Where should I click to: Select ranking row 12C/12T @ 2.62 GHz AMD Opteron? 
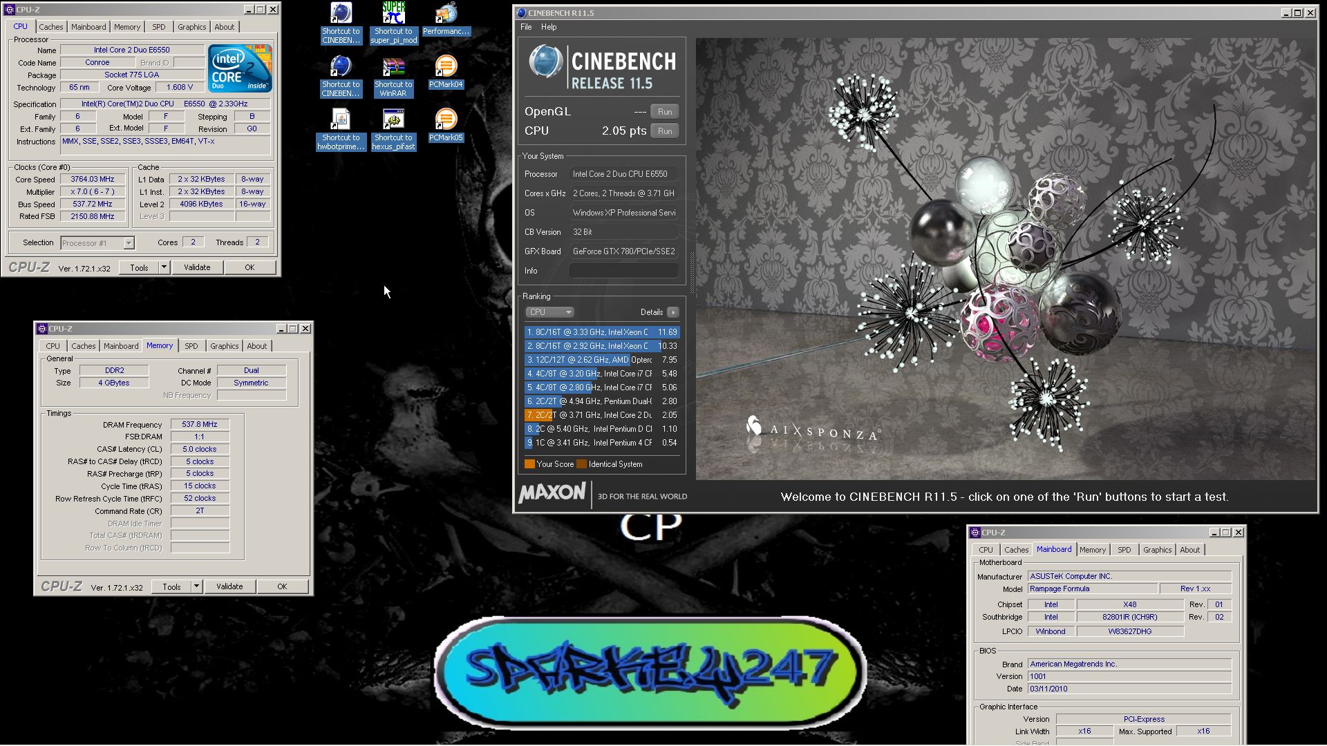point(602,360)
